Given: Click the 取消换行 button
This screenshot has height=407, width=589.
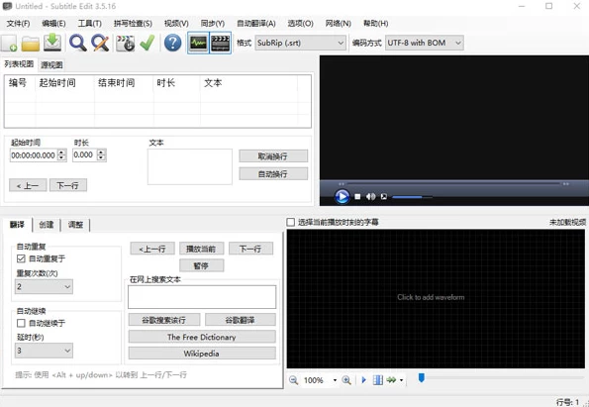Looking at the screenshot, I should point(273,156).
